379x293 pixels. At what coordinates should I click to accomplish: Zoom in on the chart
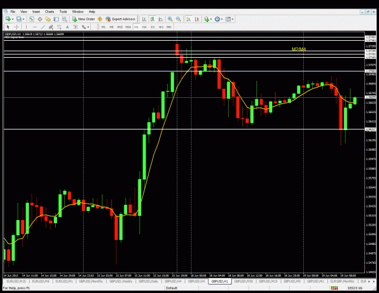coord(170,19)
